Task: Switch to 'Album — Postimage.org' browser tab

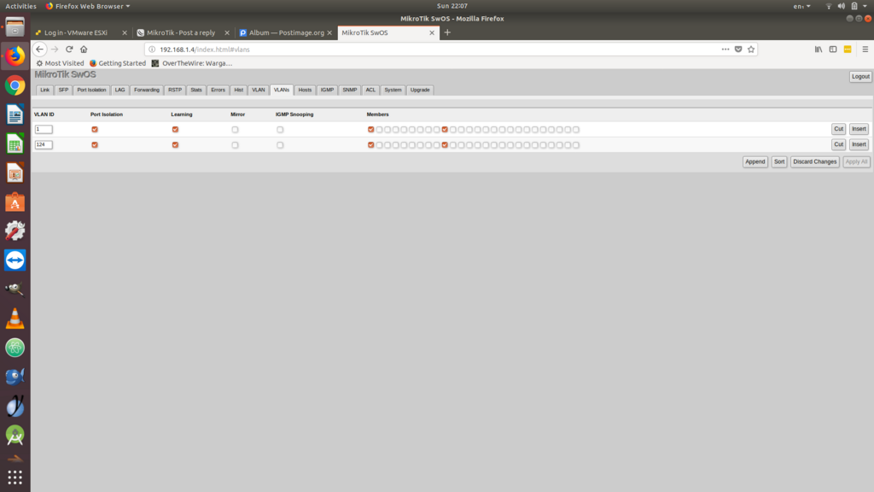Action: tap(286, 32)
